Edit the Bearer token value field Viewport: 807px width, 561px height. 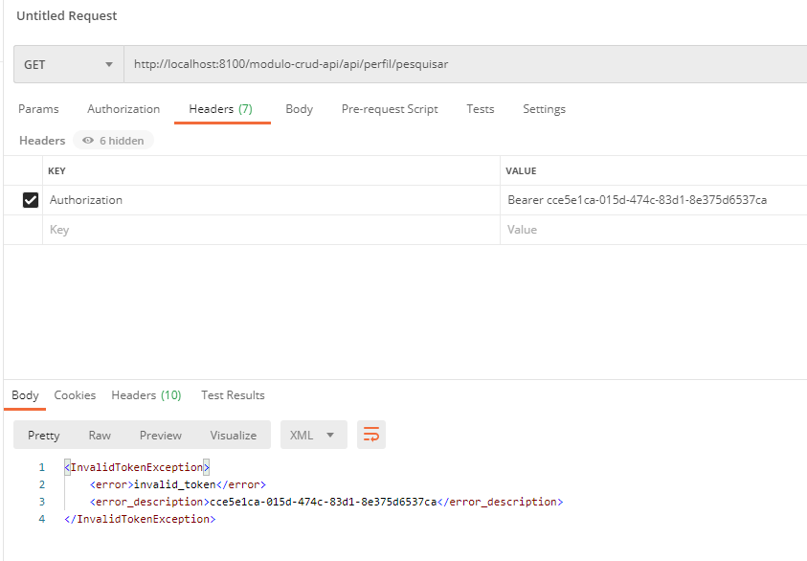point(654,200)
